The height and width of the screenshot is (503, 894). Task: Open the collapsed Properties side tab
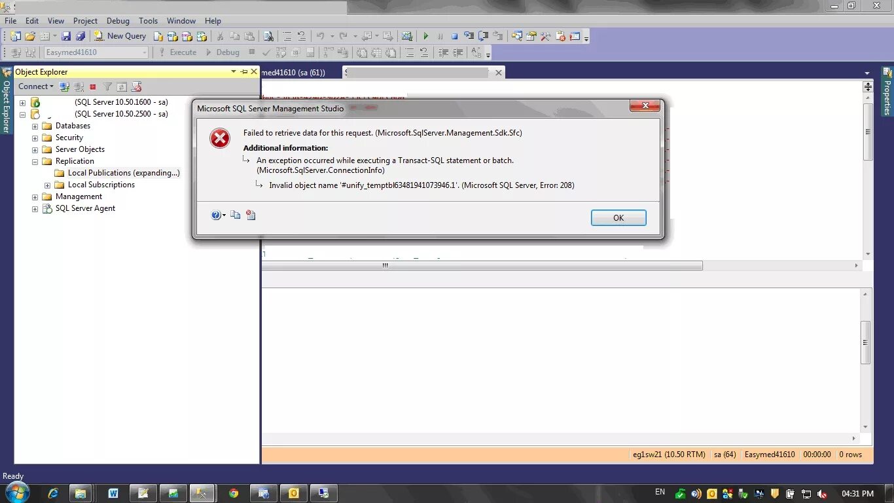[x=887, y=92]
